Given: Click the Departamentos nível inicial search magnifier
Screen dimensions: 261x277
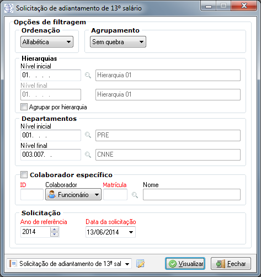Looking at the screenshot, I should (x=88, y=135).
